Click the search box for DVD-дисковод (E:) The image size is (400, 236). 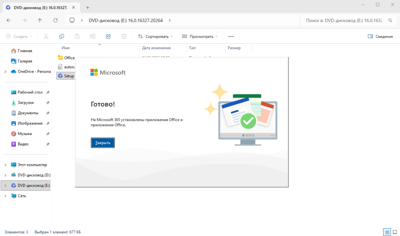point(344,20)
